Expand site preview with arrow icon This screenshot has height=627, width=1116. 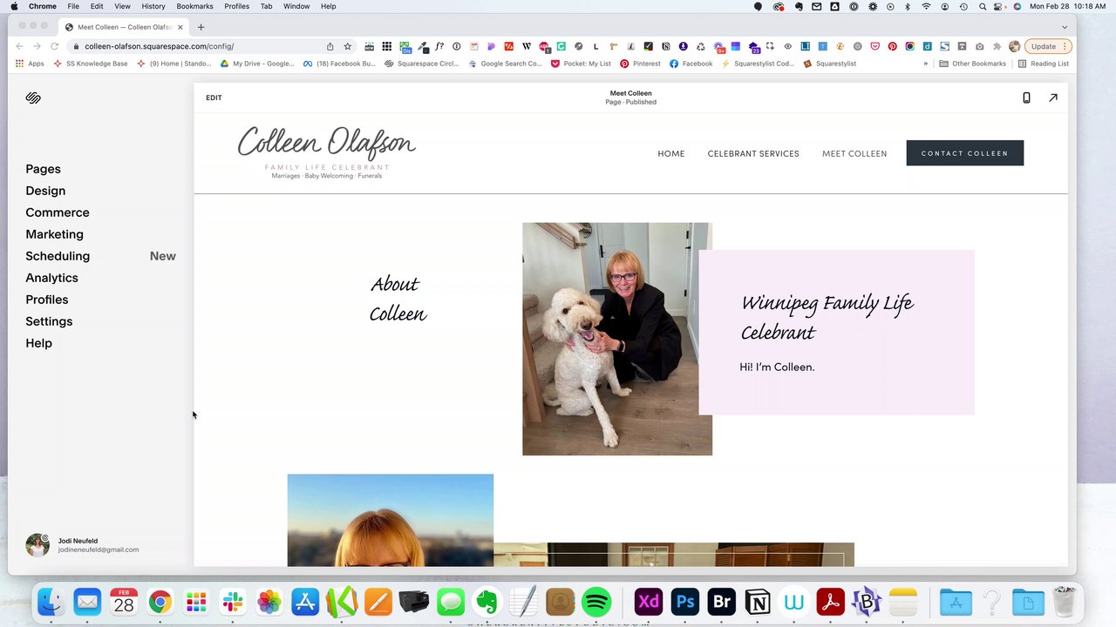tap(1053, 98)
